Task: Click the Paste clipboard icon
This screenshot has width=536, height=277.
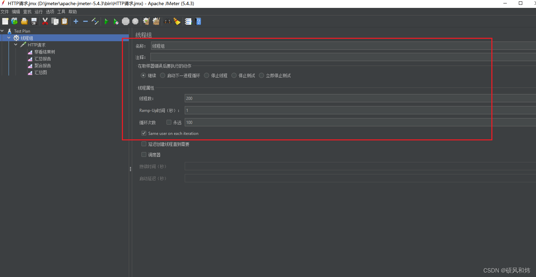Action: point(65,21)
